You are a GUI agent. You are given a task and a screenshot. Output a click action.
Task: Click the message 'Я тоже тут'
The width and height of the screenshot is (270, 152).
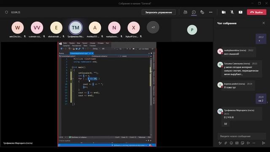[230, 87]
